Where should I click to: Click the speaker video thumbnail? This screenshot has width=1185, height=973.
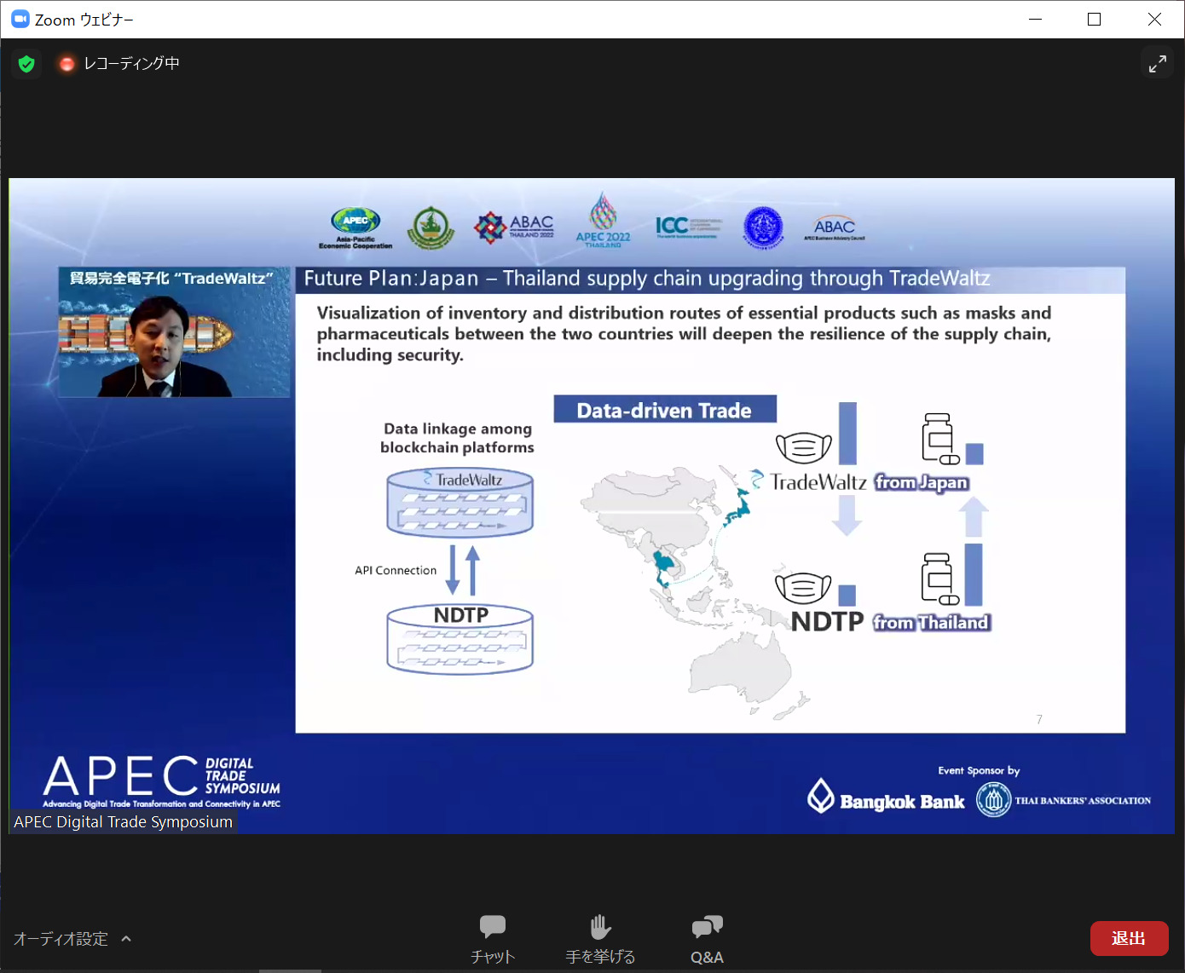174,332
